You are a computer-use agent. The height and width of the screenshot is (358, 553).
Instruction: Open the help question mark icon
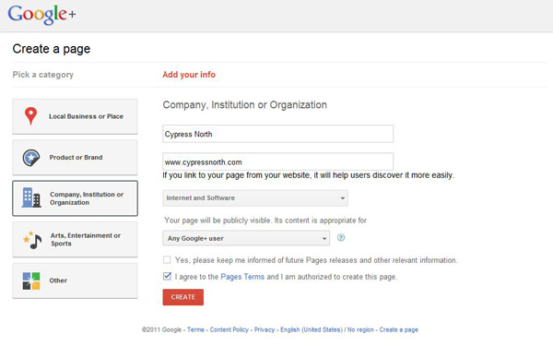point(341,238)
